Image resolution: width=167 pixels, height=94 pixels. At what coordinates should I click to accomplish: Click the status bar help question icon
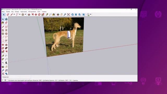tap(2, 80)
